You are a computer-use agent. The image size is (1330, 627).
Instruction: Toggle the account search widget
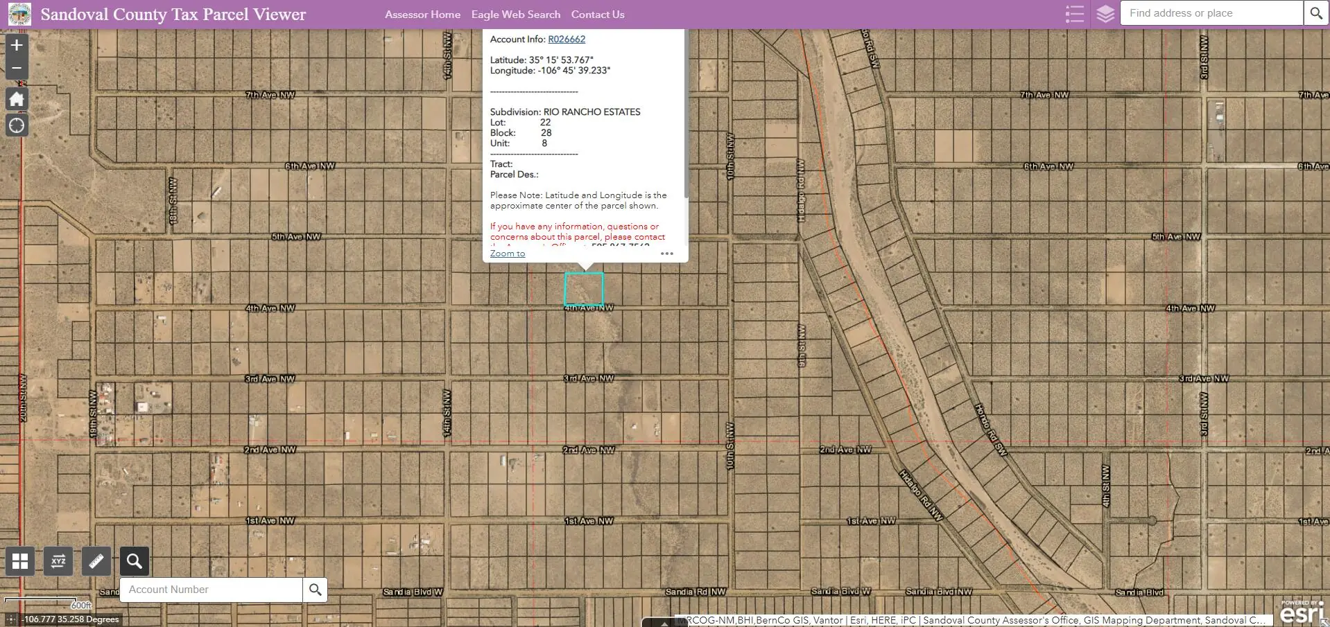tap(135, 561)
